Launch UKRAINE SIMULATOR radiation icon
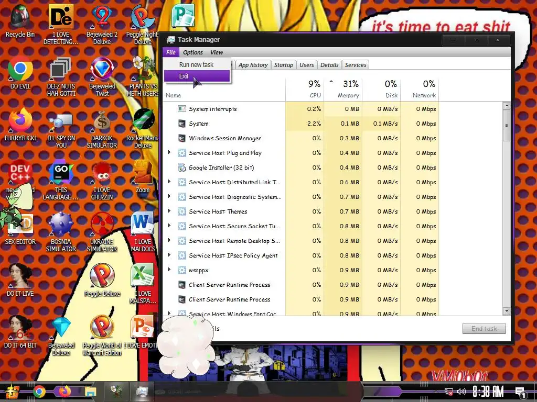 102,232
